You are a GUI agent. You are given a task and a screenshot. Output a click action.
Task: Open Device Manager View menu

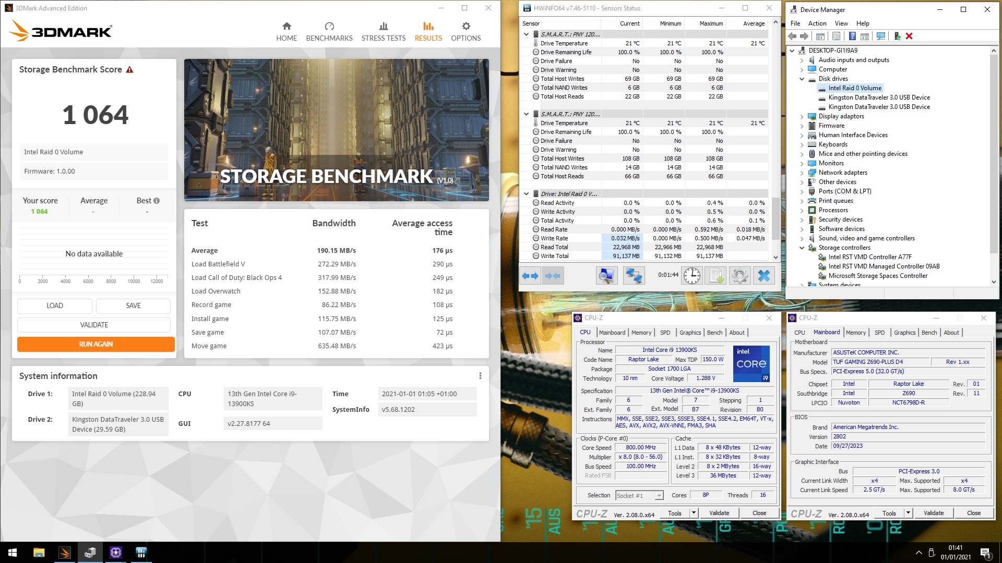point(841,23)
